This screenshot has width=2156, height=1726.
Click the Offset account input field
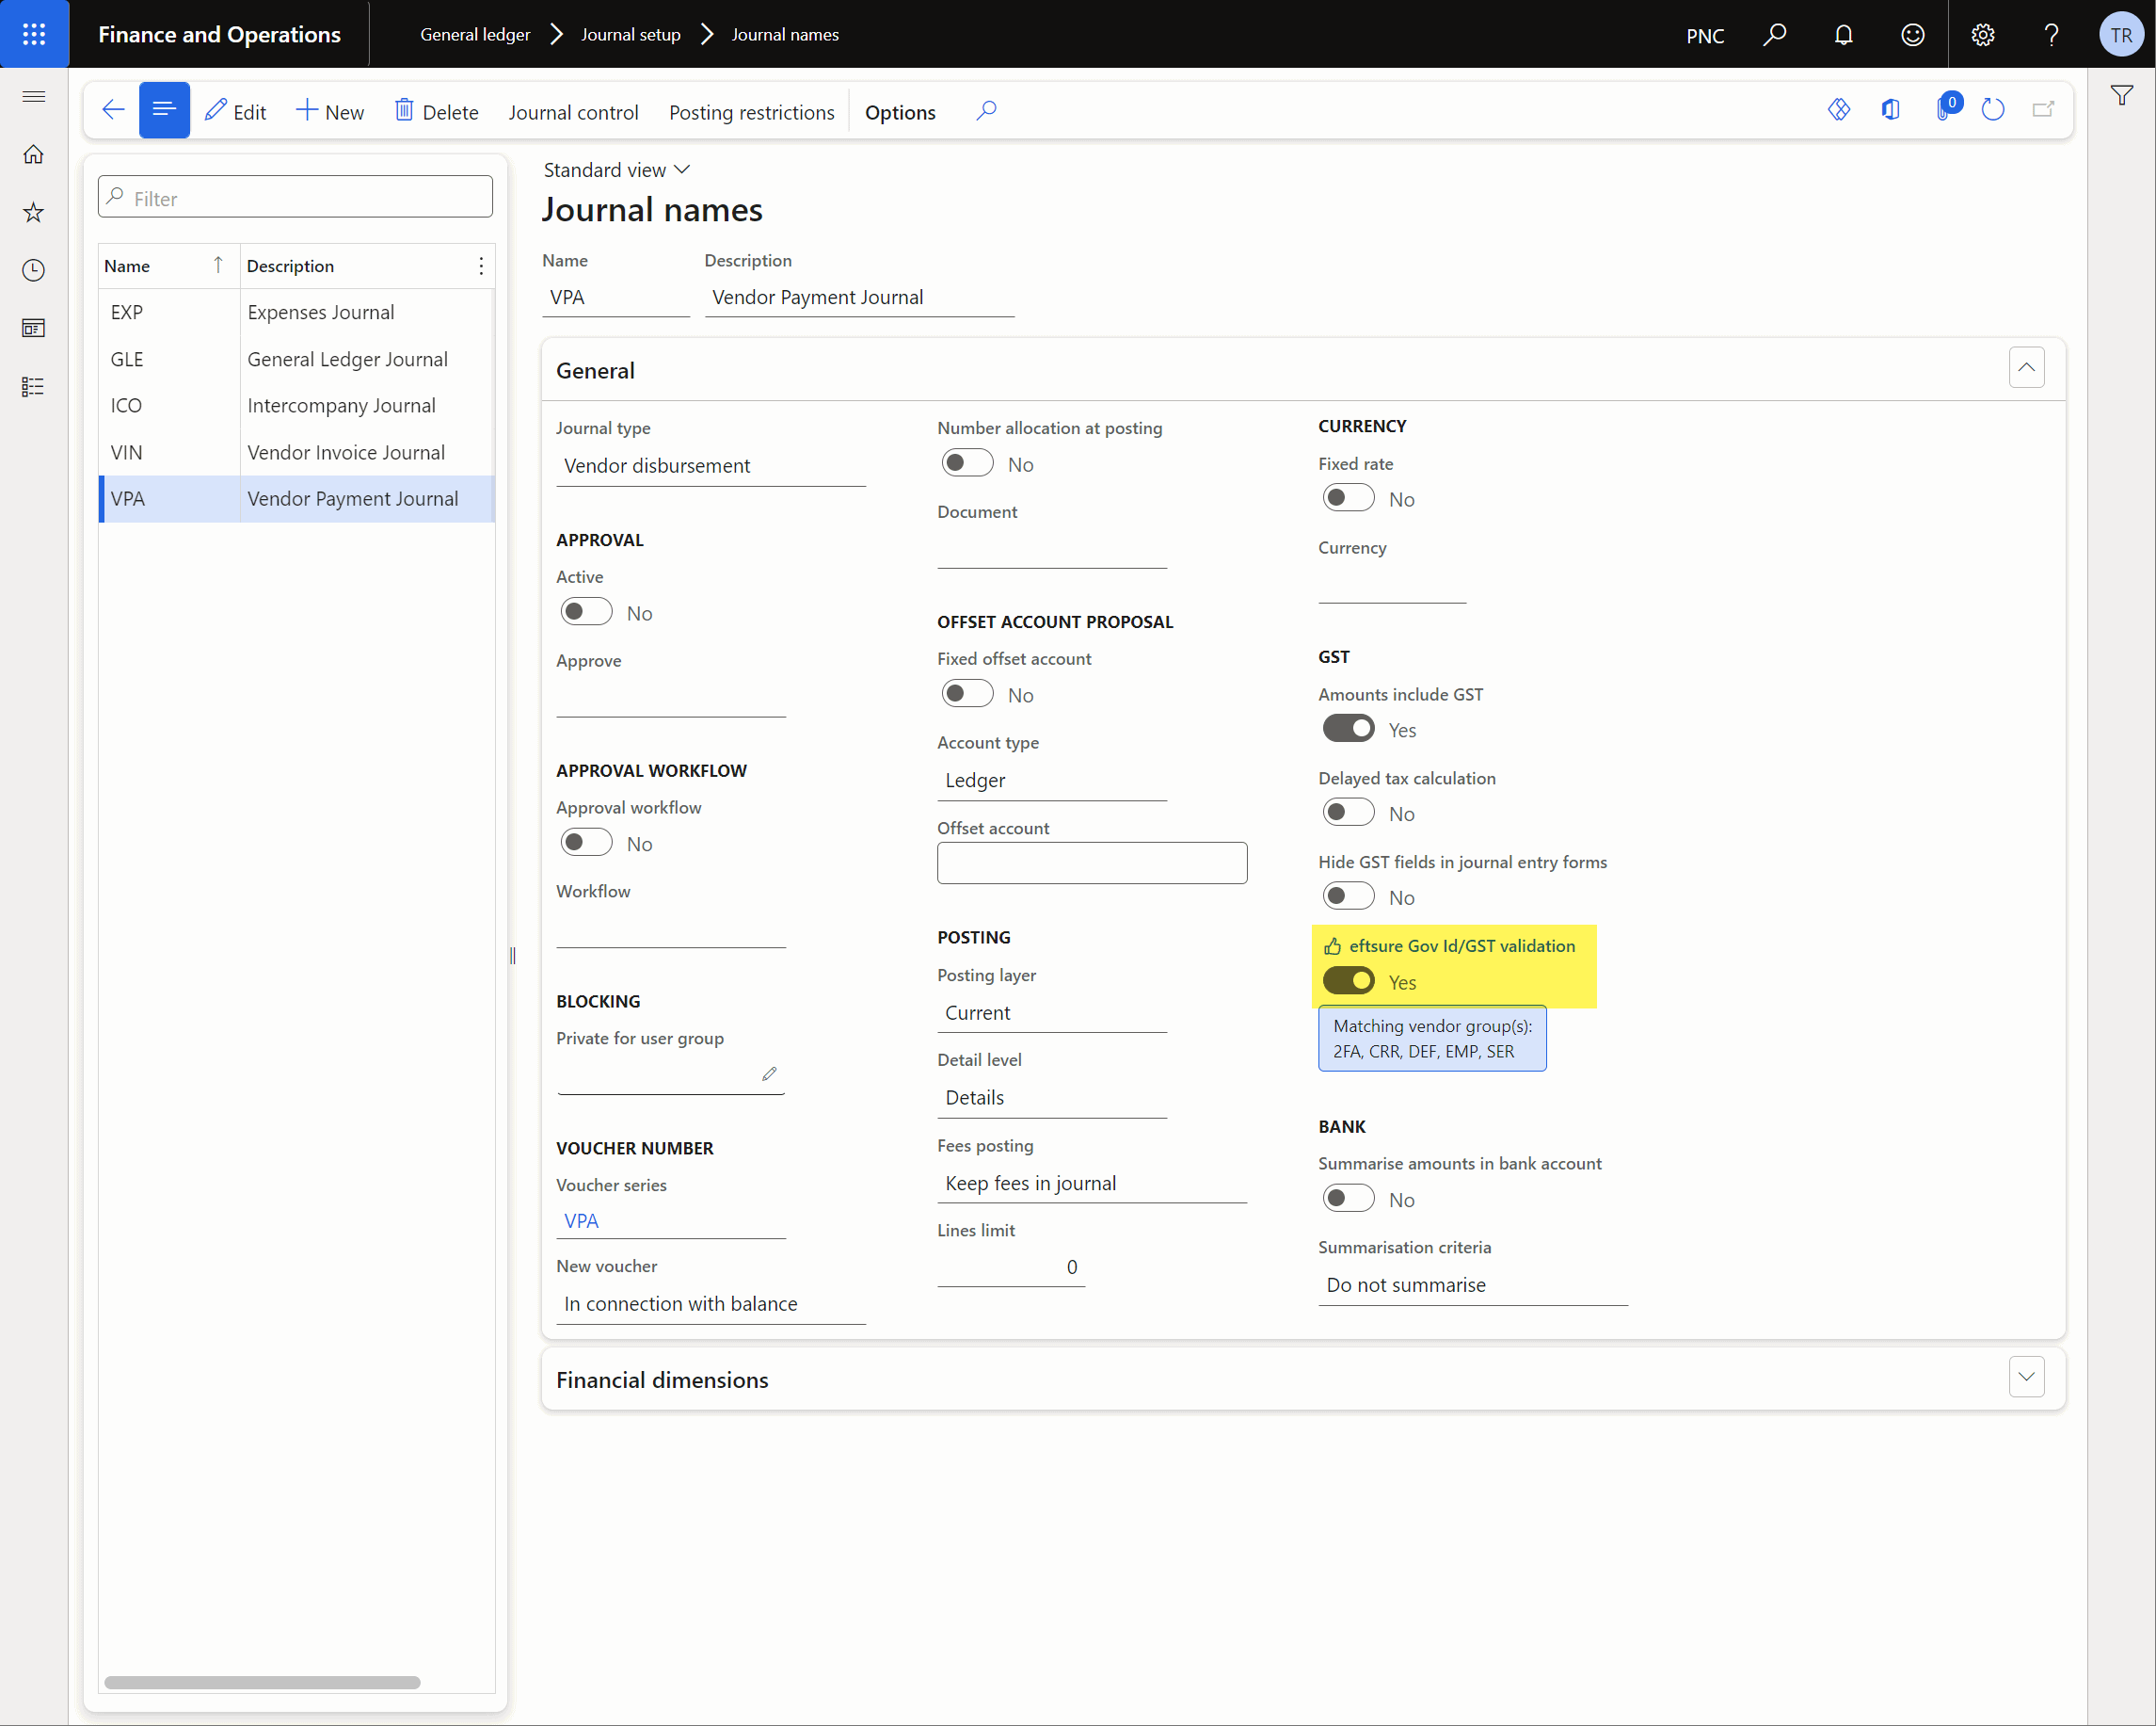1092,863
